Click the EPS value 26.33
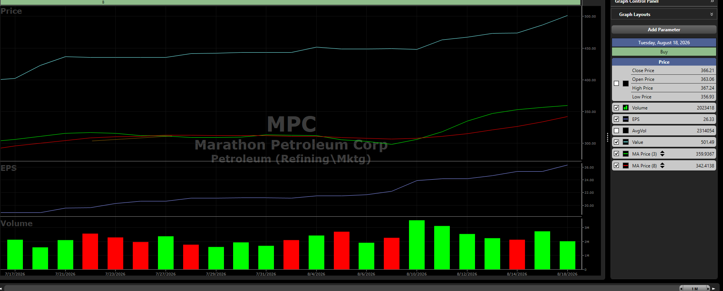 pos(709,119)
